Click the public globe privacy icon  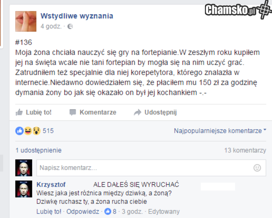pos(70,26)
